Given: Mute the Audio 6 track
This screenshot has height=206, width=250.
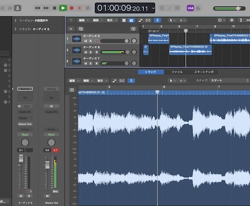Looking at the screenshot, I should click(86, 52).
